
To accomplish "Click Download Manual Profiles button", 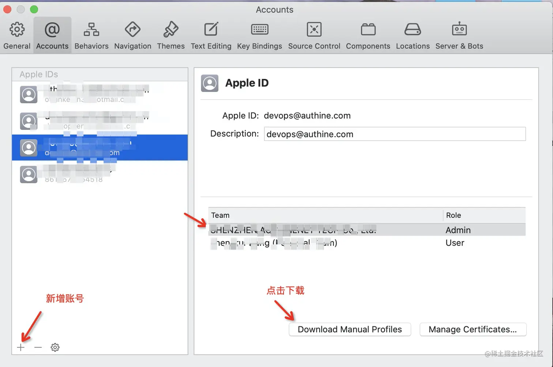I will point(350,329).
